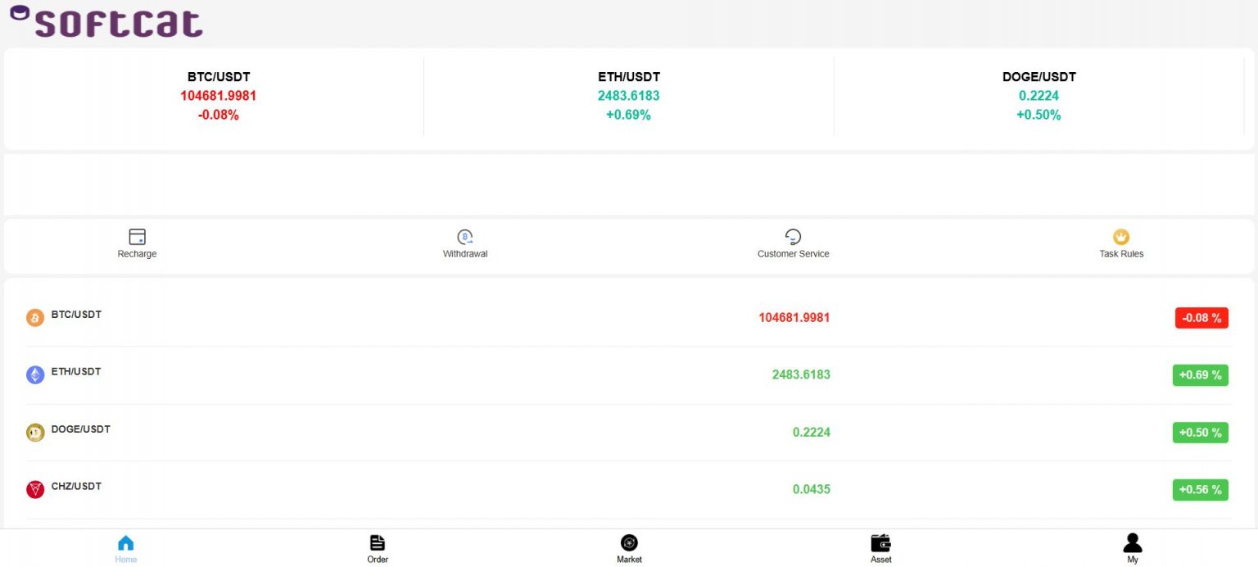Open the Asset wallet tab
1258x567 pixels.
pos(881,548)
